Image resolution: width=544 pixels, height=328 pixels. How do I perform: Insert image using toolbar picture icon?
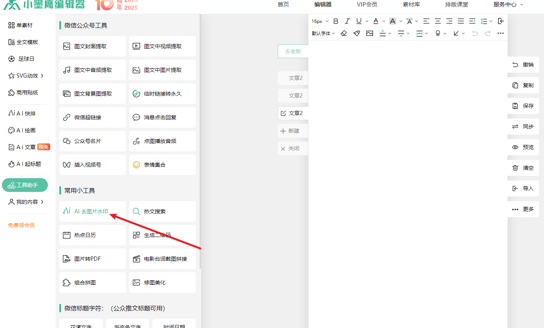pyautogui.click(x=370, y=34)
